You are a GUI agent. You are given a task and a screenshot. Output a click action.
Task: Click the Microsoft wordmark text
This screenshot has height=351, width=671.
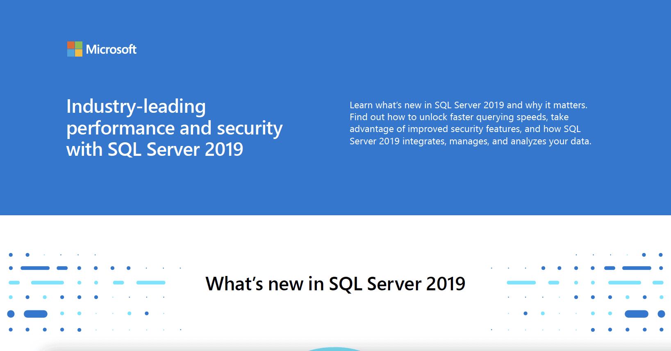111,50
